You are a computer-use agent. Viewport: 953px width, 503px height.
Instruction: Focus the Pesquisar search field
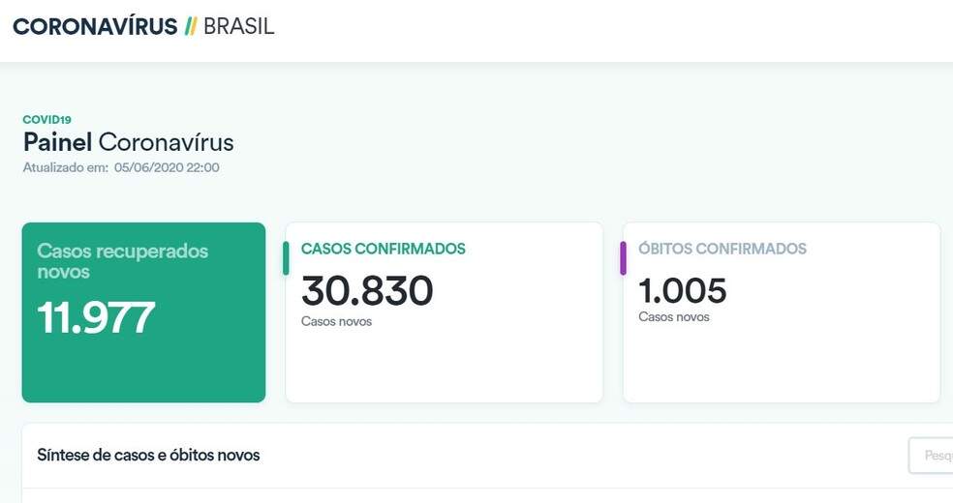coord(931,455)
